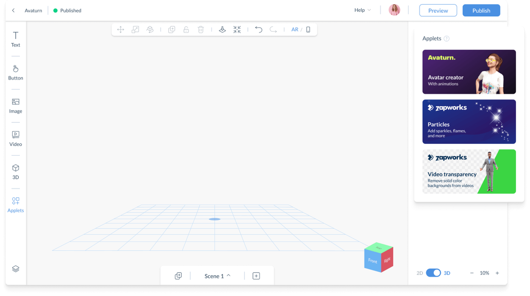The height and width of the screenshot is (296, 530).
Task: Add a 3D object from the sidebar
Action: tap(15, 171)
